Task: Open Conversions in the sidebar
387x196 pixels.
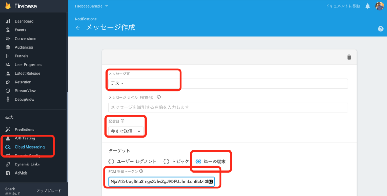Action: [25, 39]
